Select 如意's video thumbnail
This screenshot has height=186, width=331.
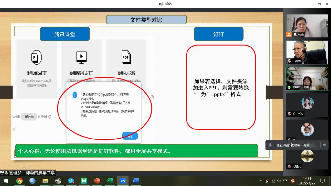coord(307,26)
